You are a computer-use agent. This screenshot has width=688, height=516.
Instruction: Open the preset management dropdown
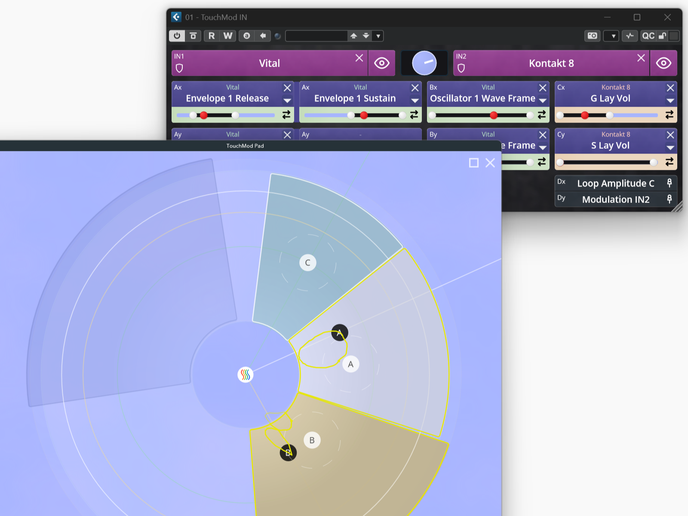378,36
